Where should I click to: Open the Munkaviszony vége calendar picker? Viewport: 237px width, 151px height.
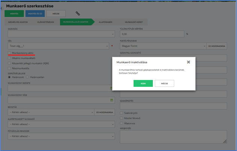(x=112, y=100)
